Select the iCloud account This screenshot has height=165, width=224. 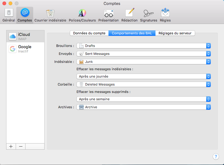pos(25,36)
